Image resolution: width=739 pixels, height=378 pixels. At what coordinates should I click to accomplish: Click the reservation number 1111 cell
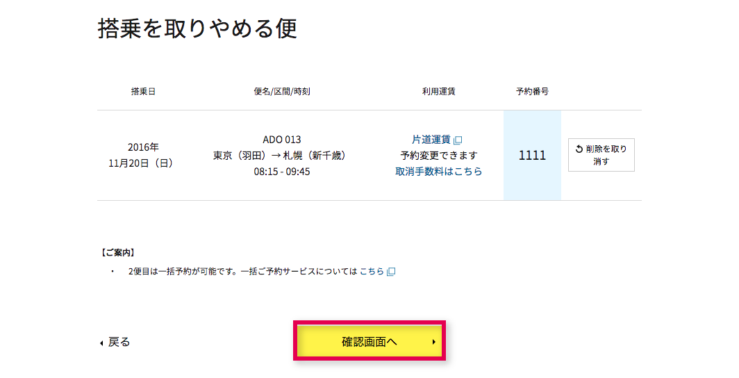[x=532, y=156]
